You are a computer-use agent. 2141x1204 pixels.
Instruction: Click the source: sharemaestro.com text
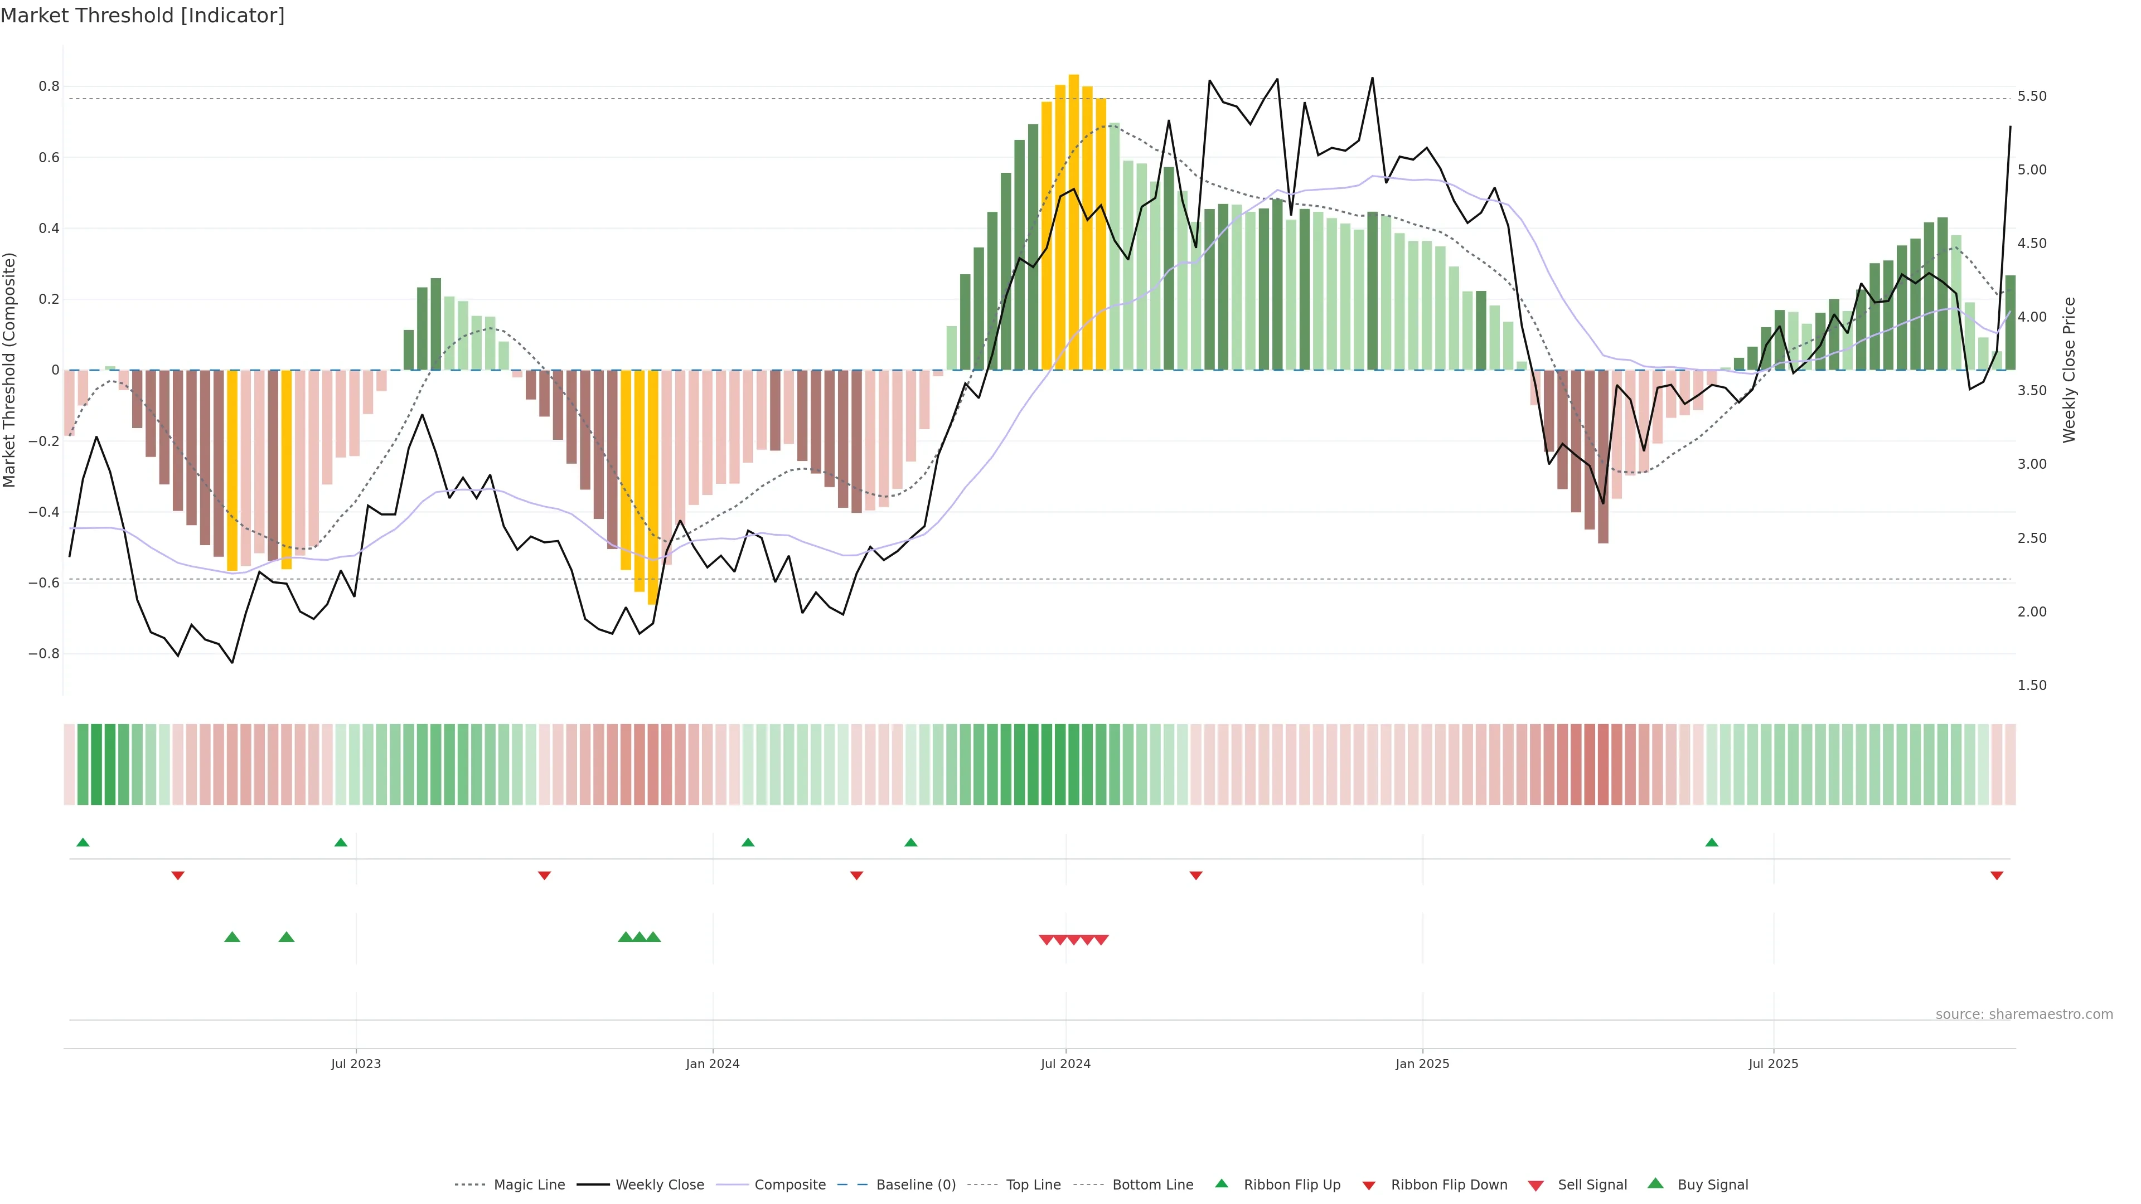[x=2024, y=1014]
